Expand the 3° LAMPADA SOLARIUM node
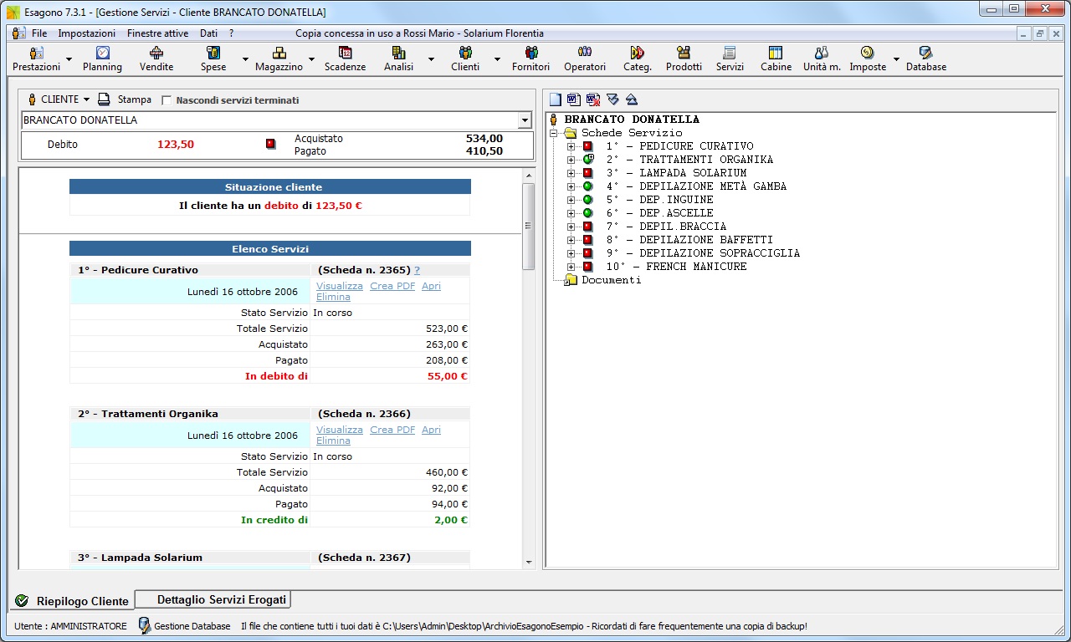The width and height of the screenshot is (1071, 642). coord(571,173)
